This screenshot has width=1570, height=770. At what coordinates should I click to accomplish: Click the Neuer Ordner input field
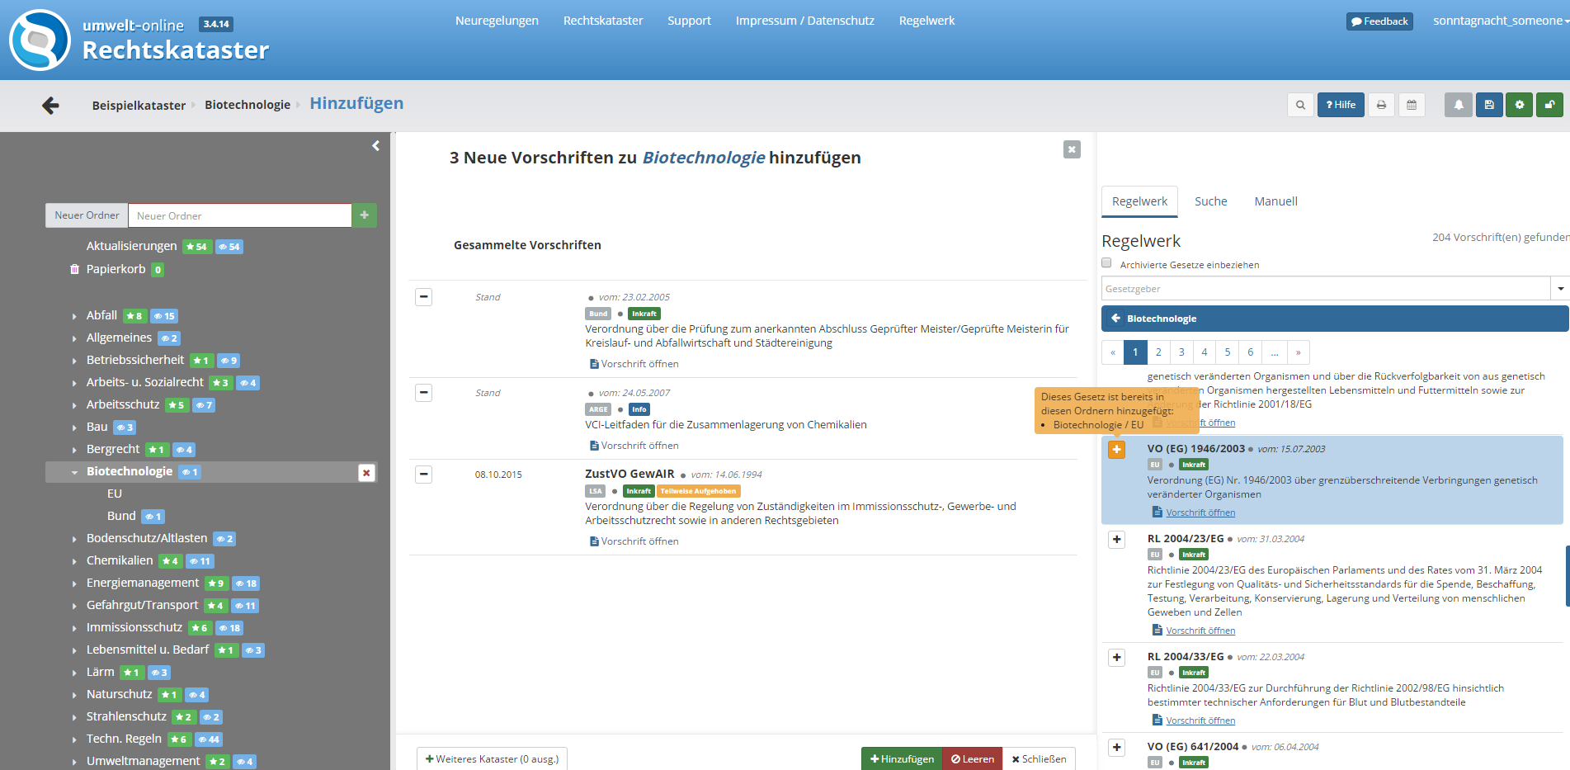pos(239,215)
